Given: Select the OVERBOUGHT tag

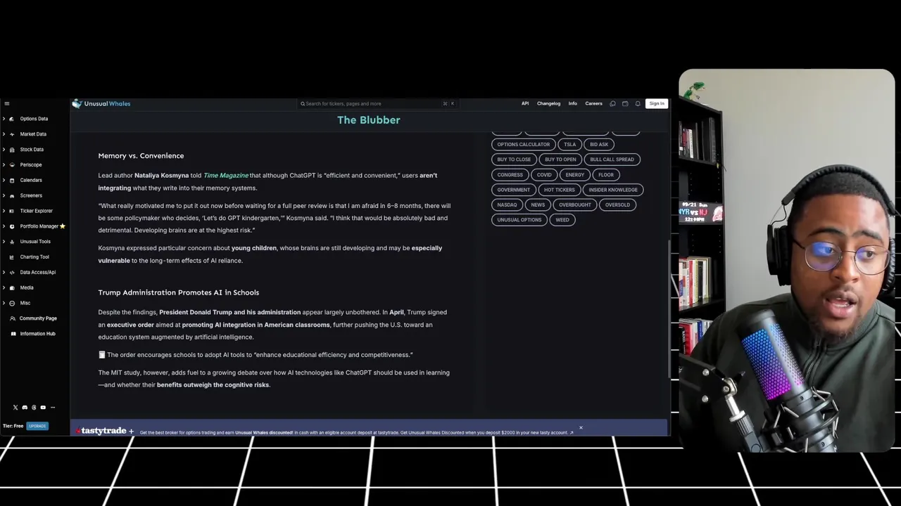Looking at the screenshot, I should [575, 205].
